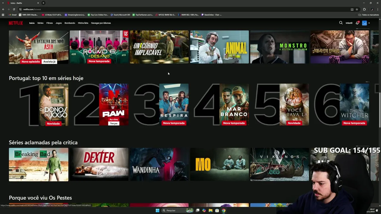Expand the profile menu caret
381x214 pixels.
(x=369, y=23)
